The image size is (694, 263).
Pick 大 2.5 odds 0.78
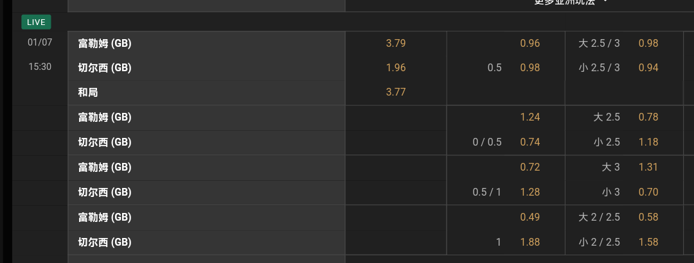coord(648,117)
